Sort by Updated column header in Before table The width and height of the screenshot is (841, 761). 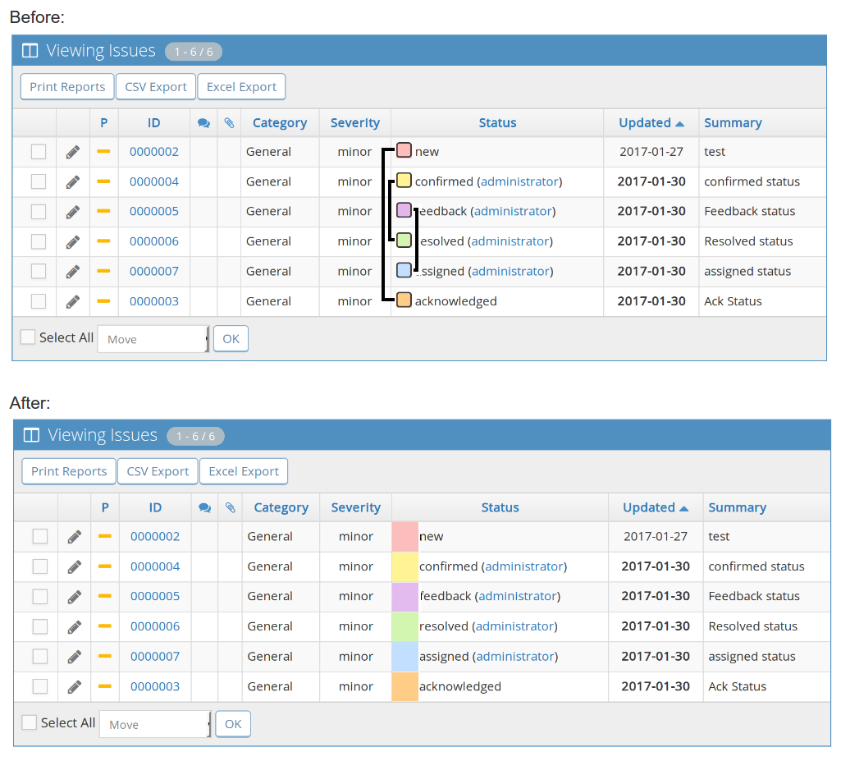pyautogui.click(x=644, y=123)
